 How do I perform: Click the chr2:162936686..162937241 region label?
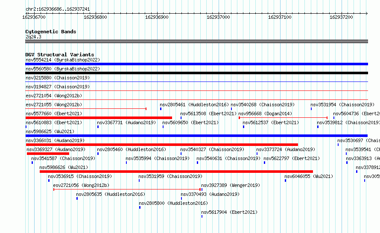58,9
